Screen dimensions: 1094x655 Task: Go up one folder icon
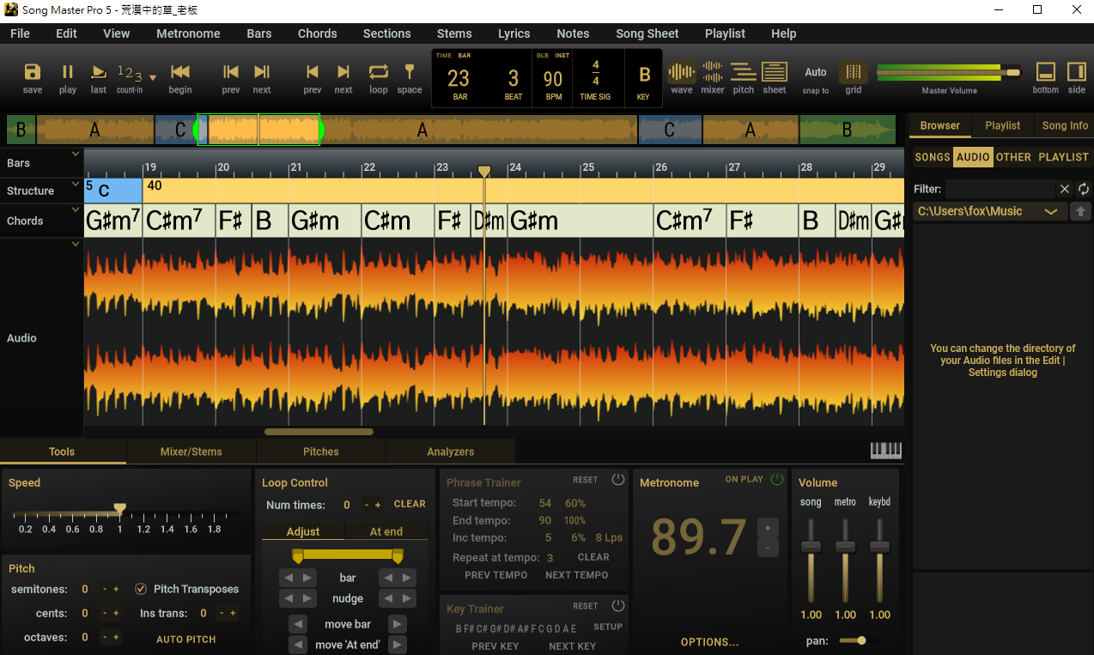(1080, 211)
